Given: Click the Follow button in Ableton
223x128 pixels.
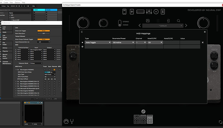Looking at the screenshot, I should [4, 6].
